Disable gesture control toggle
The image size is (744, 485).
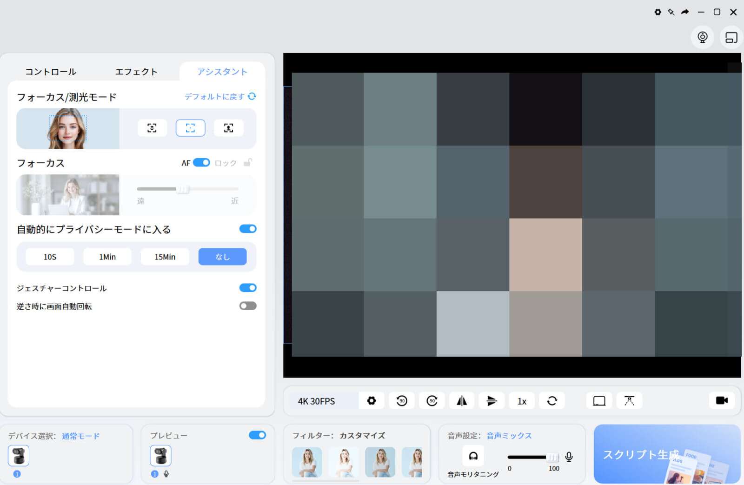pos(248,288)
